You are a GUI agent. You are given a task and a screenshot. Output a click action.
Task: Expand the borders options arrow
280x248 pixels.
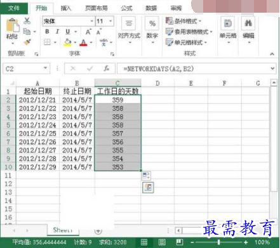55,42
